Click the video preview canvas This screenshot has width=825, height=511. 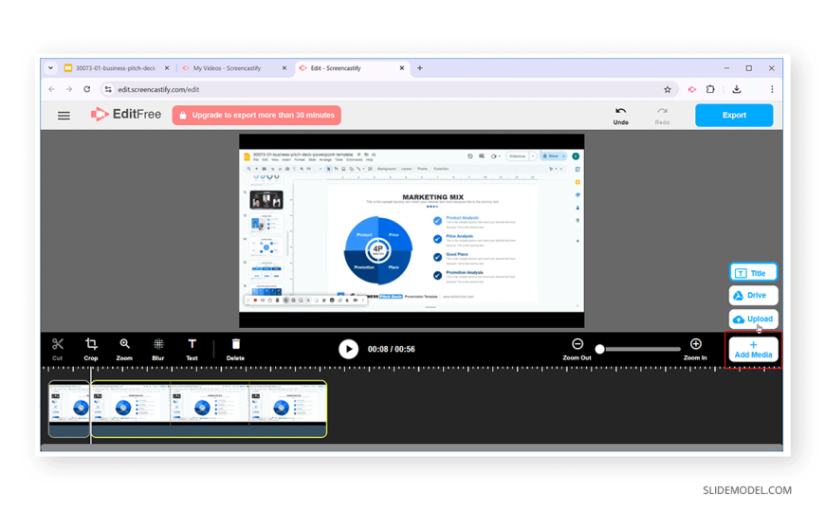tap(412, 230)
